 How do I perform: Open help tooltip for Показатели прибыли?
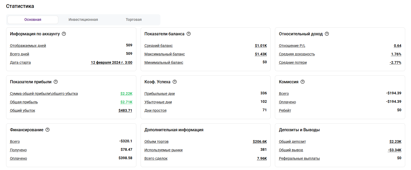(56, 82)
